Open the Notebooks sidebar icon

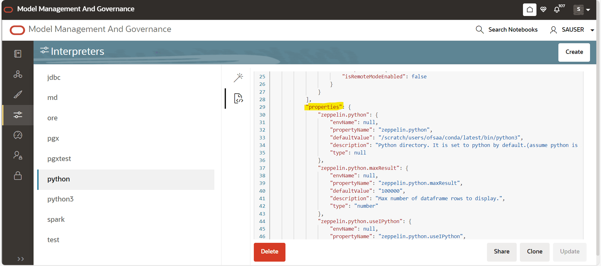18,54
